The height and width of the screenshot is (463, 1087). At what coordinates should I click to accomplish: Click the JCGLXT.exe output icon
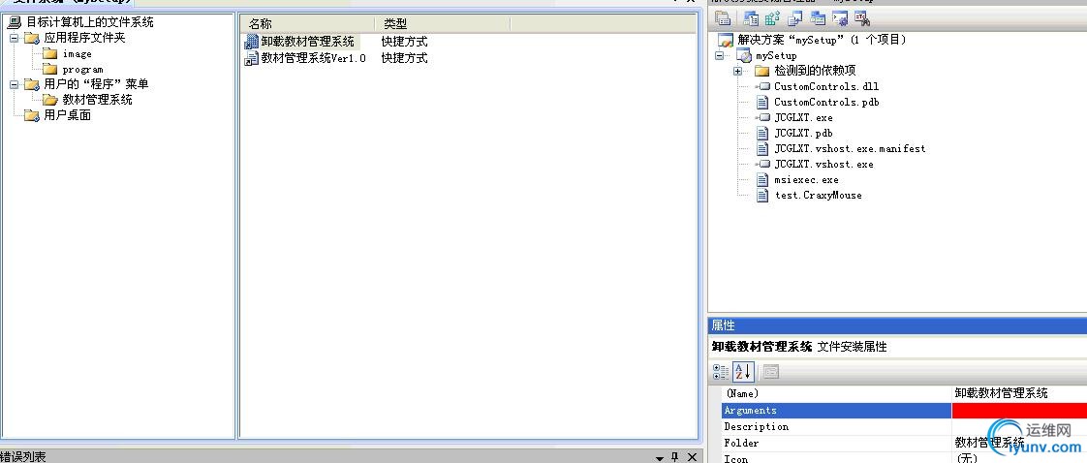coord(762,118)
